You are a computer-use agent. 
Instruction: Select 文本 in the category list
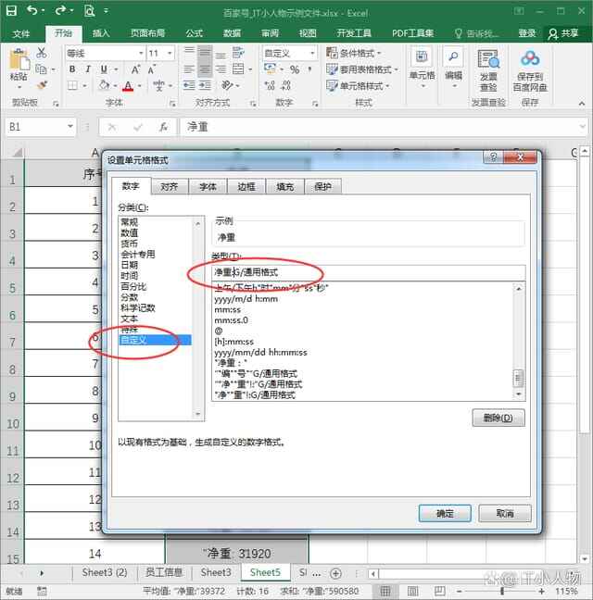(x=130, y=319)
